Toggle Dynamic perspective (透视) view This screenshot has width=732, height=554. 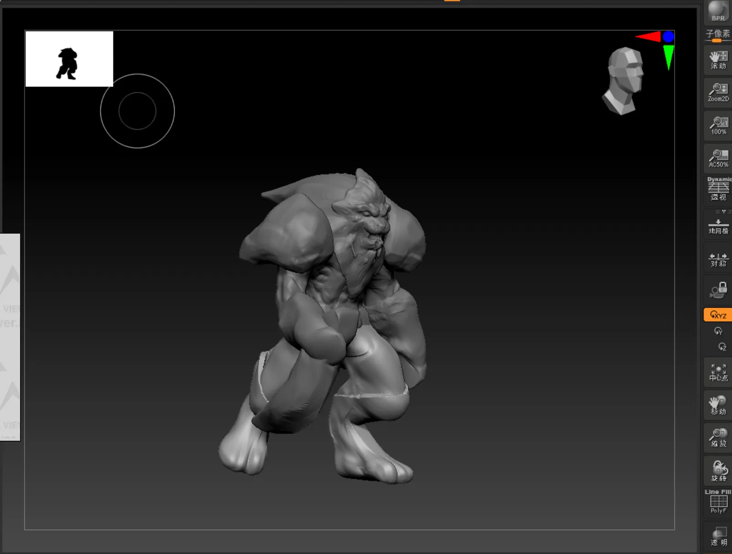718,189
